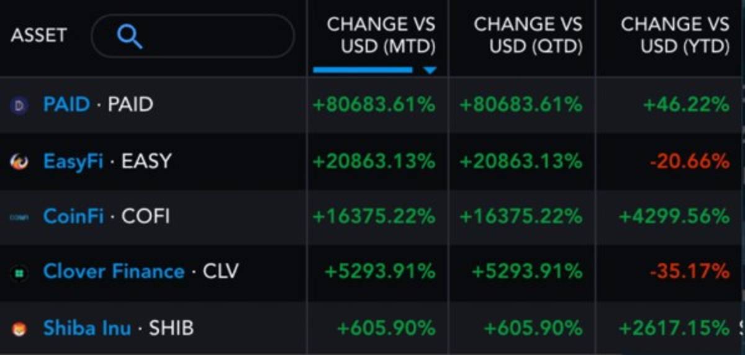The image size is (745, 355).
Task: Sort by Change vs USD (YTD) column
Action: [675, 35]
